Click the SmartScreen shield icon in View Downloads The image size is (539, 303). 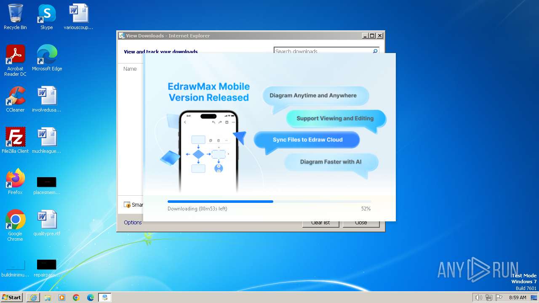[127, 205]
